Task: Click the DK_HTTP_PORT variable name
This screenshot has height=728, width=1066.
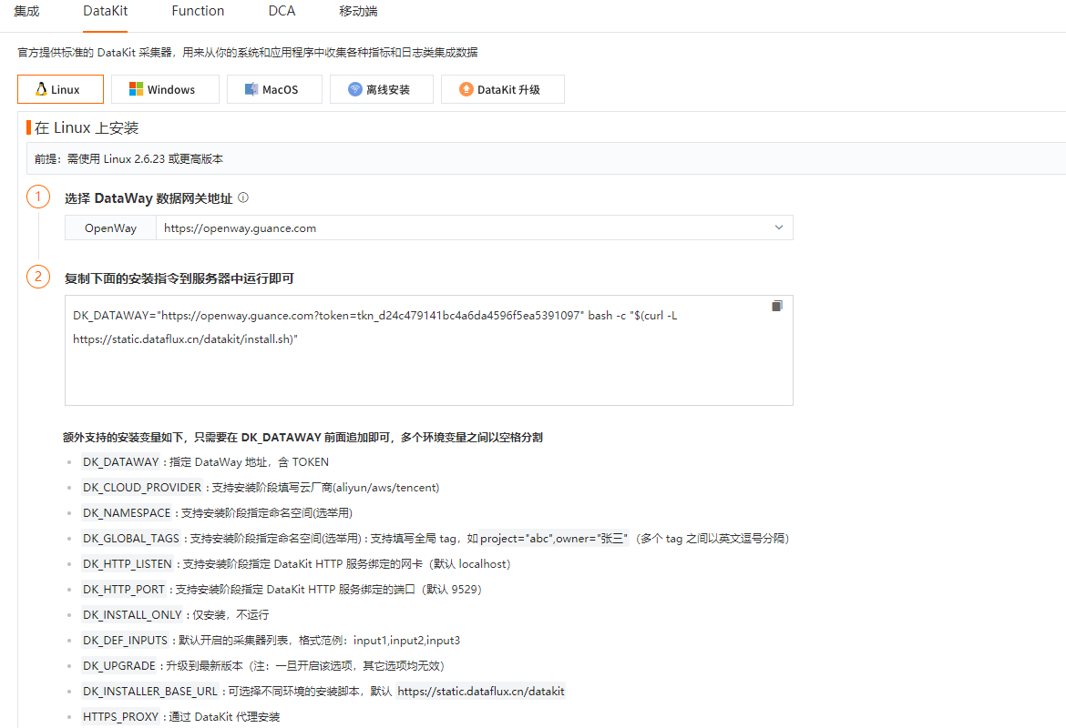Action: pyautogui.click(x=124, y=590)
